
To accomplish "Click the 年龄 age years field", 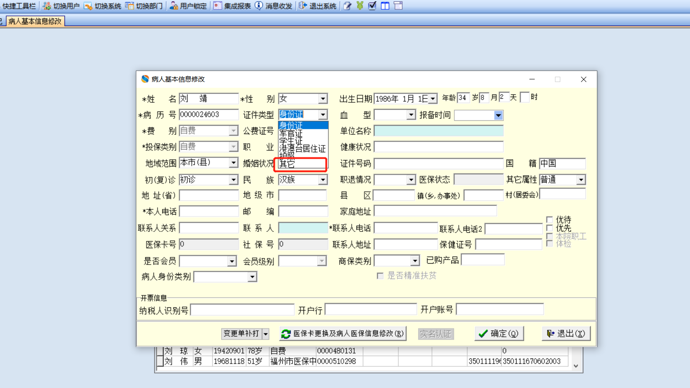I will (464, 97).
